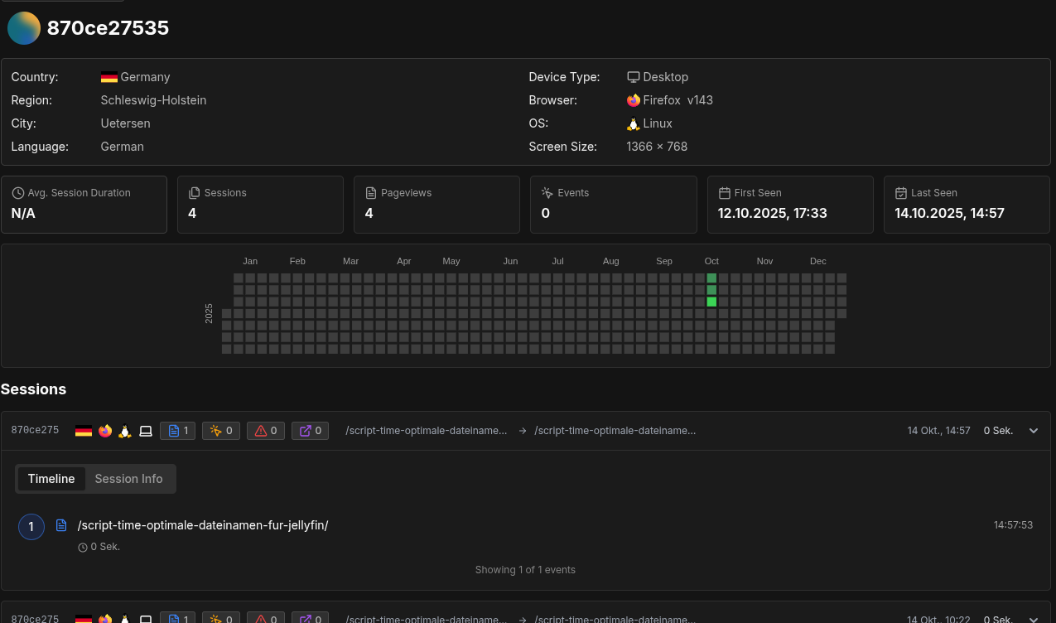Screen dimensions: 1056x623
Task: Open /script-time-optimale-dateinamen-fur-jellyfin/ page link
Action: (203, 525)
